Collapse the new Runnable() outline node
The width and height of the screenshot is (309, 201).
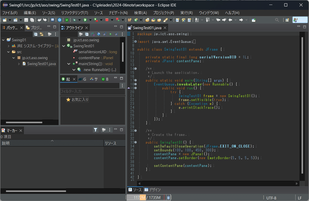coord(74,70)
